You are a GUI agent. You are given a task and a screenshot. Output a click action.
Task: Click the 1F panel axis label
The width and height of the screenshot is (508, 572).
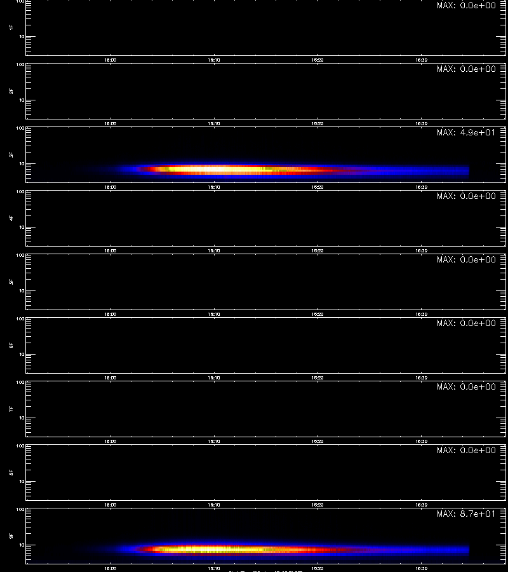11,27
